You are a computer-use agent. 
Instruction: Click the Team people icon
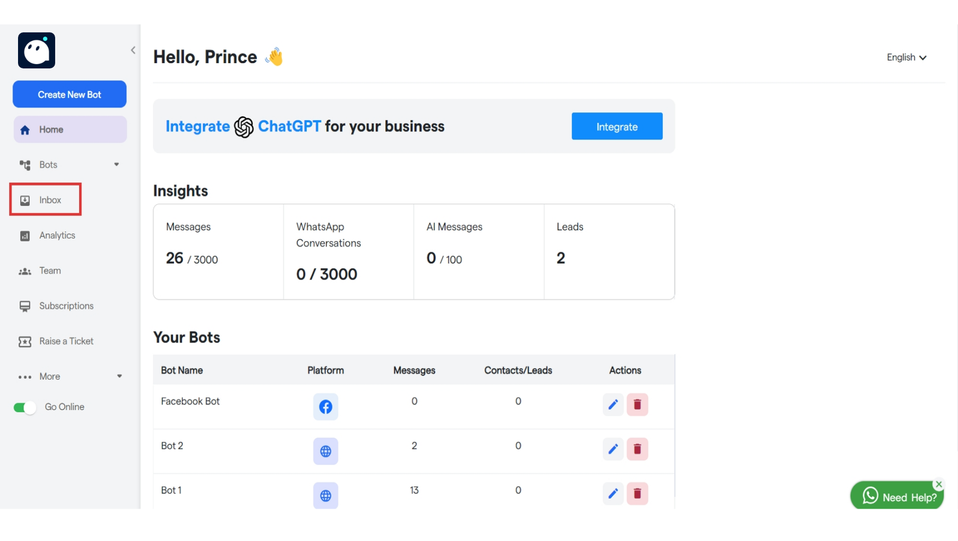coord(25,272)
